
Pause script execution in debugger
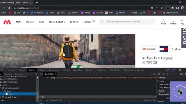(x=159, y=74)
